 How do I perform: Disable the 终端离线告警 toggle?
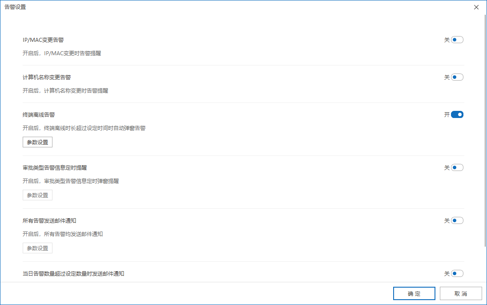pos(457,114)
